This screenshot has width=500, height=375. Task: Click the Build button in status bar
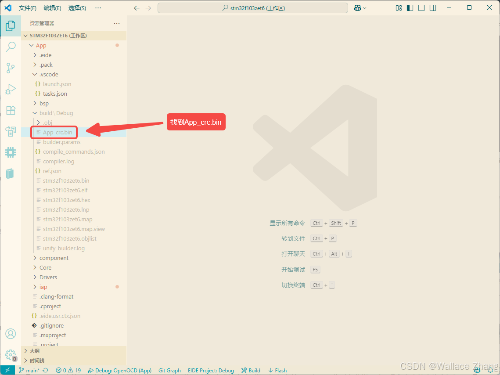point(251,370)
